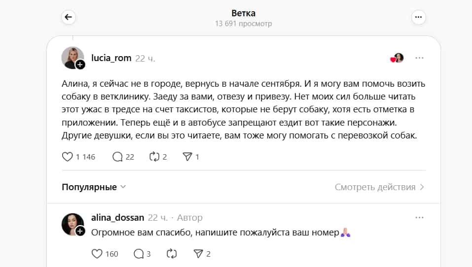Go back using the arrow button

(69, 17)
